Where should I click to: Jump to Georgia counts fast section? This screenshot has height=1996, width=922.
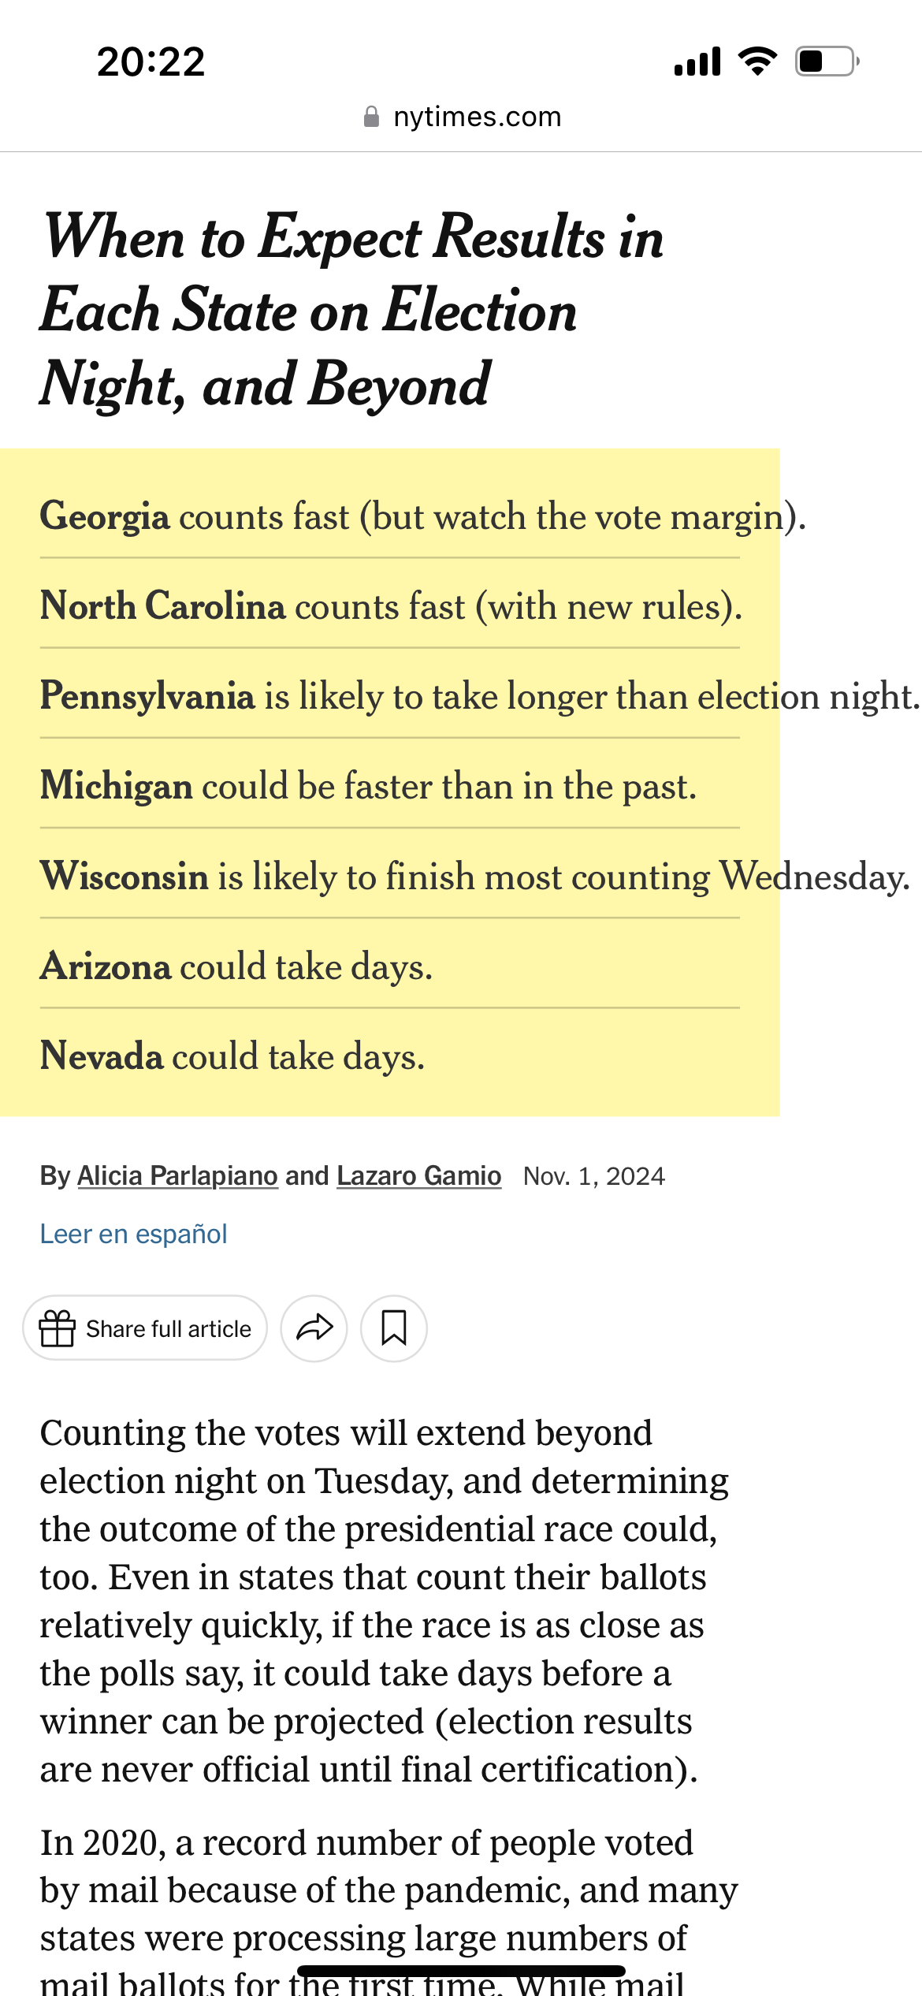[x=423, y=517]
